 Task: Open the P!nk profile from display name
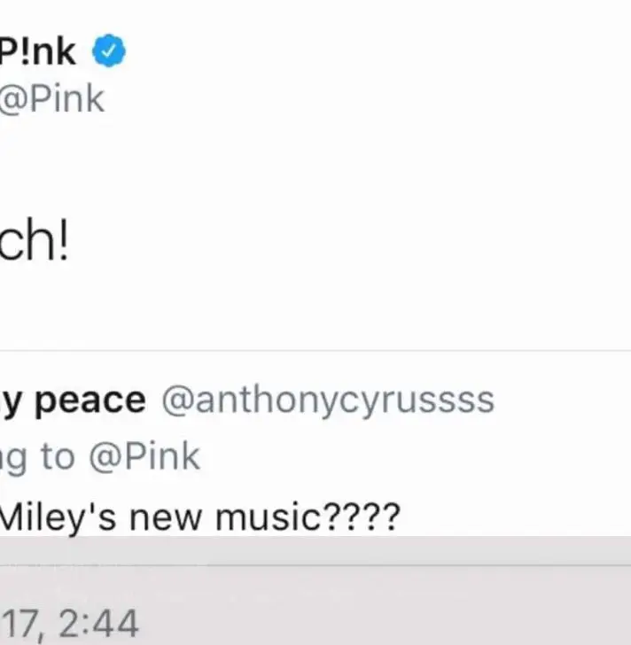[38, 53]
